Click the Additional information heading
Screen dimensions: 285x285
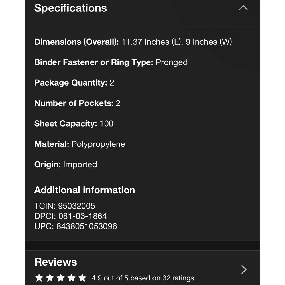click(x=85, y=190)
